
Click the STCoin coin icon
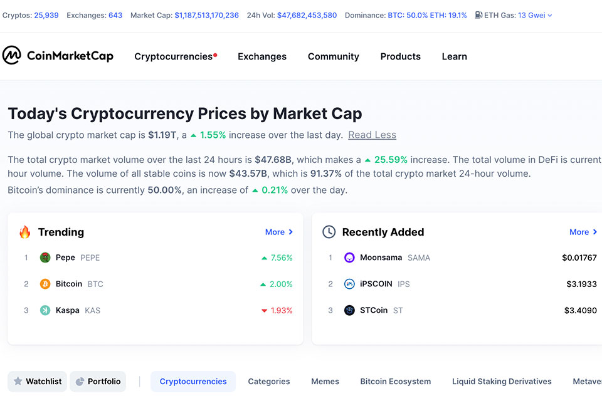point(349,310)
